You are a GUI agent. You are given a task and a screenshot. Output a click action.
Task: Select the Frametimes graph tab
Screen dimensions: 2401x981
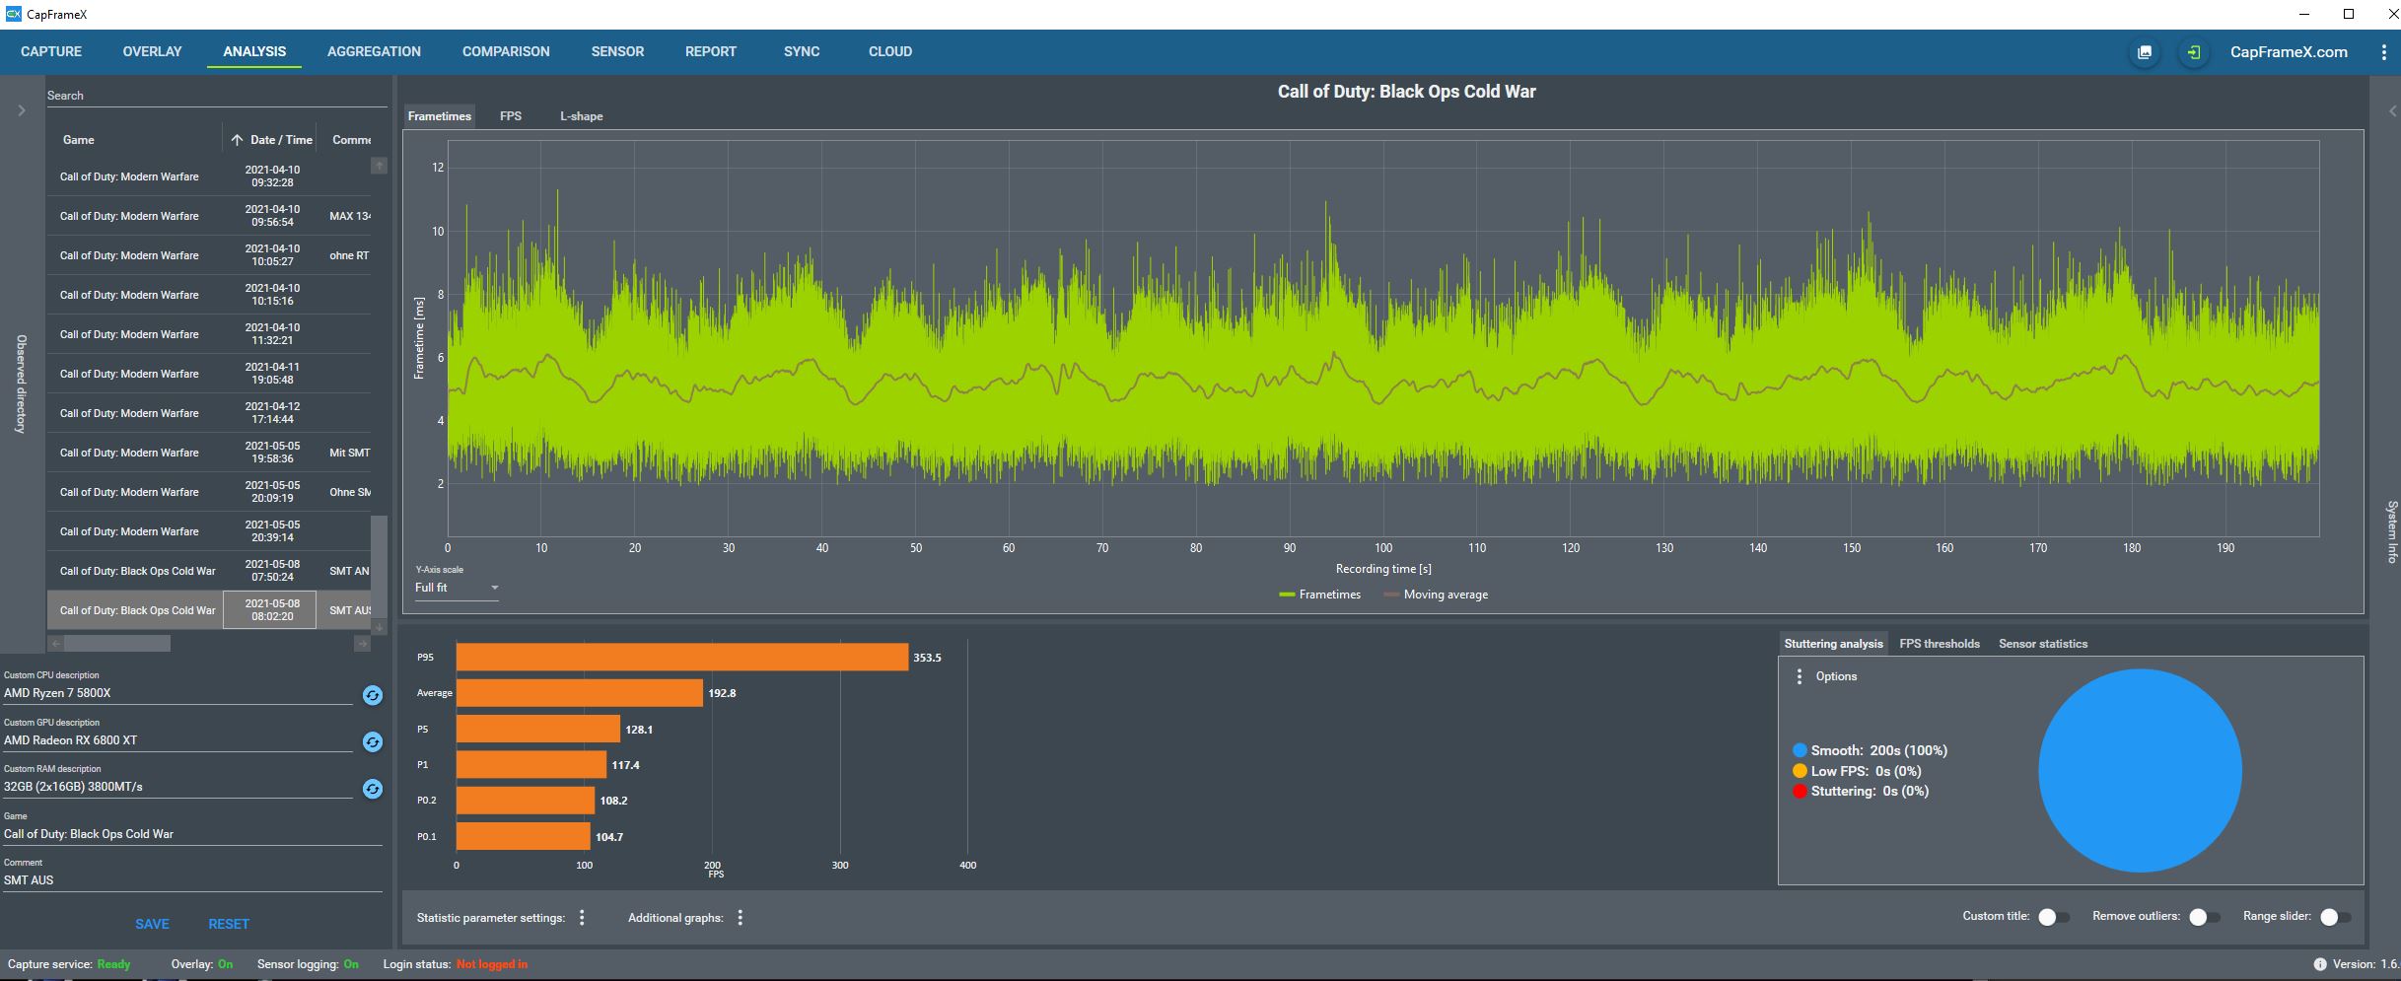click(x=440, y=116)
